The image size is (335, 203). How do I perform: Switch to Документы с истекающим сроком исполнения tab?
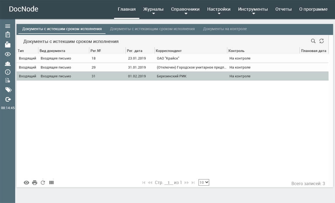point(152,29)
